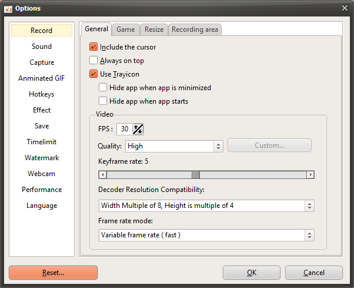Click the slider's right arrow button
Viewport: 354px width, 288px height.
310,174
